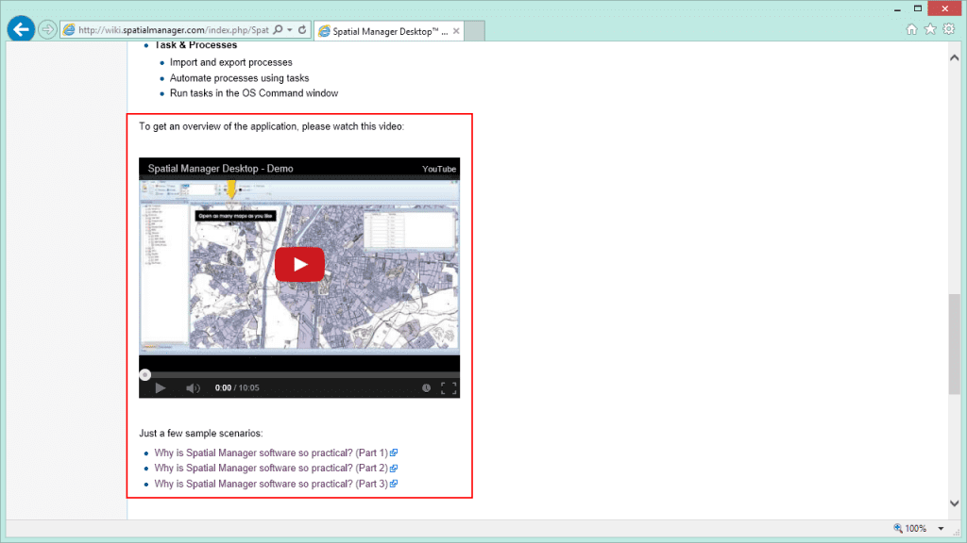The height and width of the screenshot is (543, 967).
Task: Open 'Why is Spatial Manager... (Part 3)' link
Action: [x=271, y=484]
